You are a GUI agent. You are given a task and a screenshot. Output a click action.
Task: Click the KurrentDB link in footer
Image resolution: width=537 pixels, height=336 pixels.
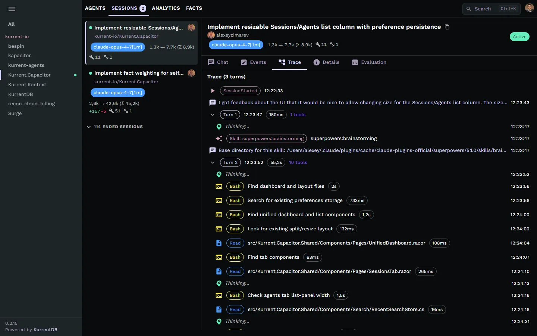click(x=45, y=330)
